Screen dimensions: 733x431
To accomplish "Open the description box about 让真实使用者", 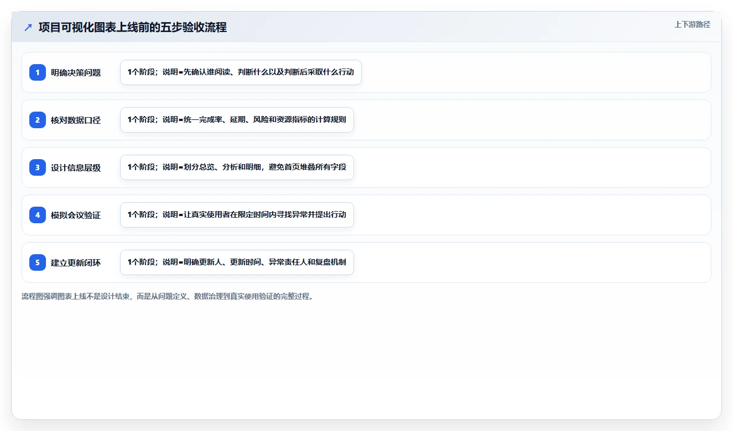I will point(237,215).
